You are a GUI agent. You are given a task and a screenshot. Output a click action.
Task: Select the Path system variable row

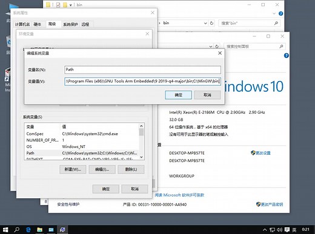click(81, 153)
